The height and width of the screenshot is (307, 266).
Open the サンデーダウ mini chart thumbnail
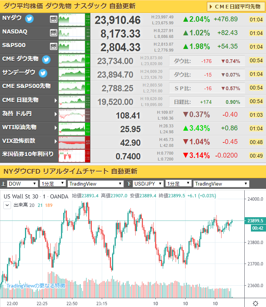(x=74, y=74)
